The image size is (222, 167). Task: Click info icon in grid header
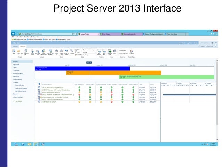[39, 84]
